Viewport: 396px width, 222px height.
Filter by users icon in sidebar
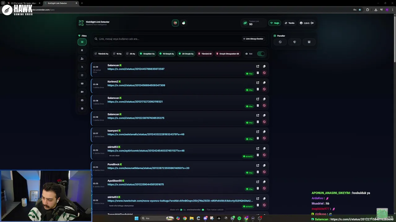[82, 59]
